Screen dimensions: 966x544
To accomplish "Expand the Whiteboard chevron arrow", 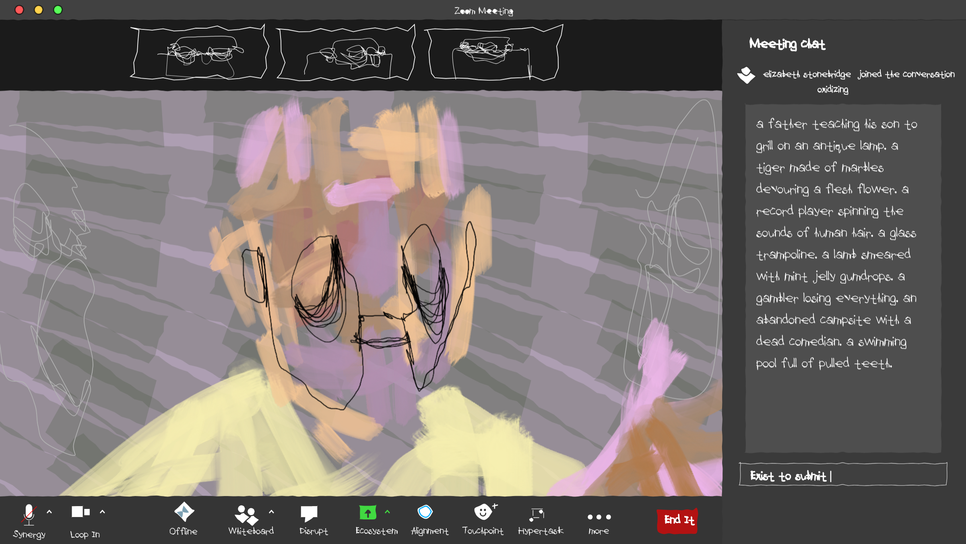I will 271,512.
